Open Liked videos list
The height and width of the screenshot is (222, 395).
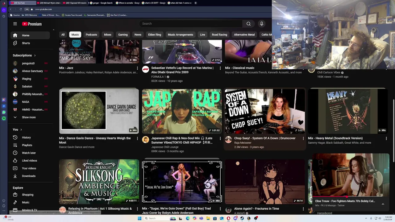[x=30, y=161]
